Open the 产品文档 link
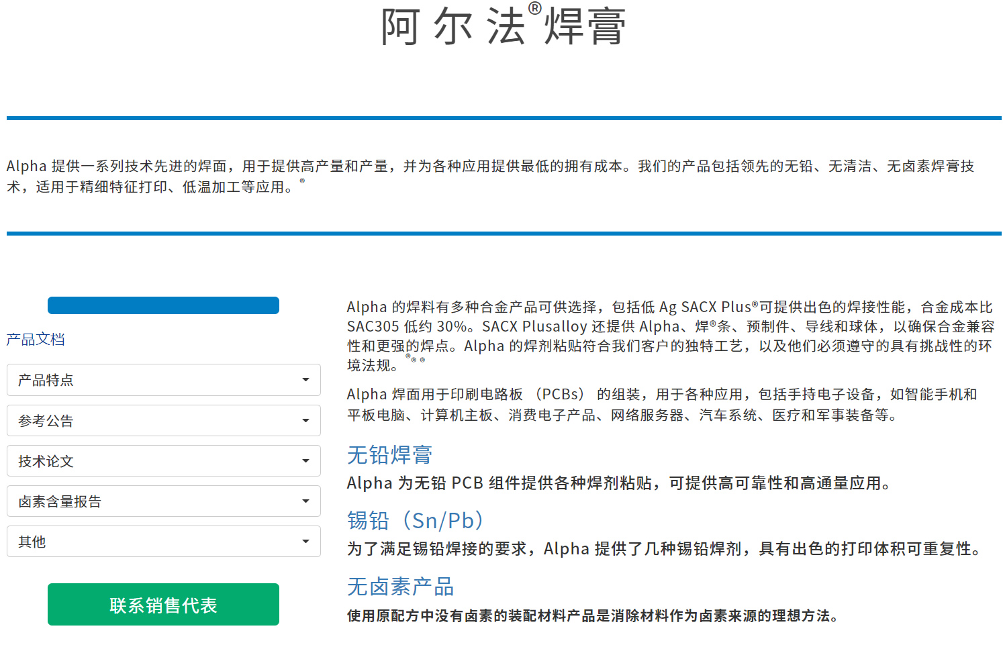Screen dimensions: 1003x647 point(36,340)
